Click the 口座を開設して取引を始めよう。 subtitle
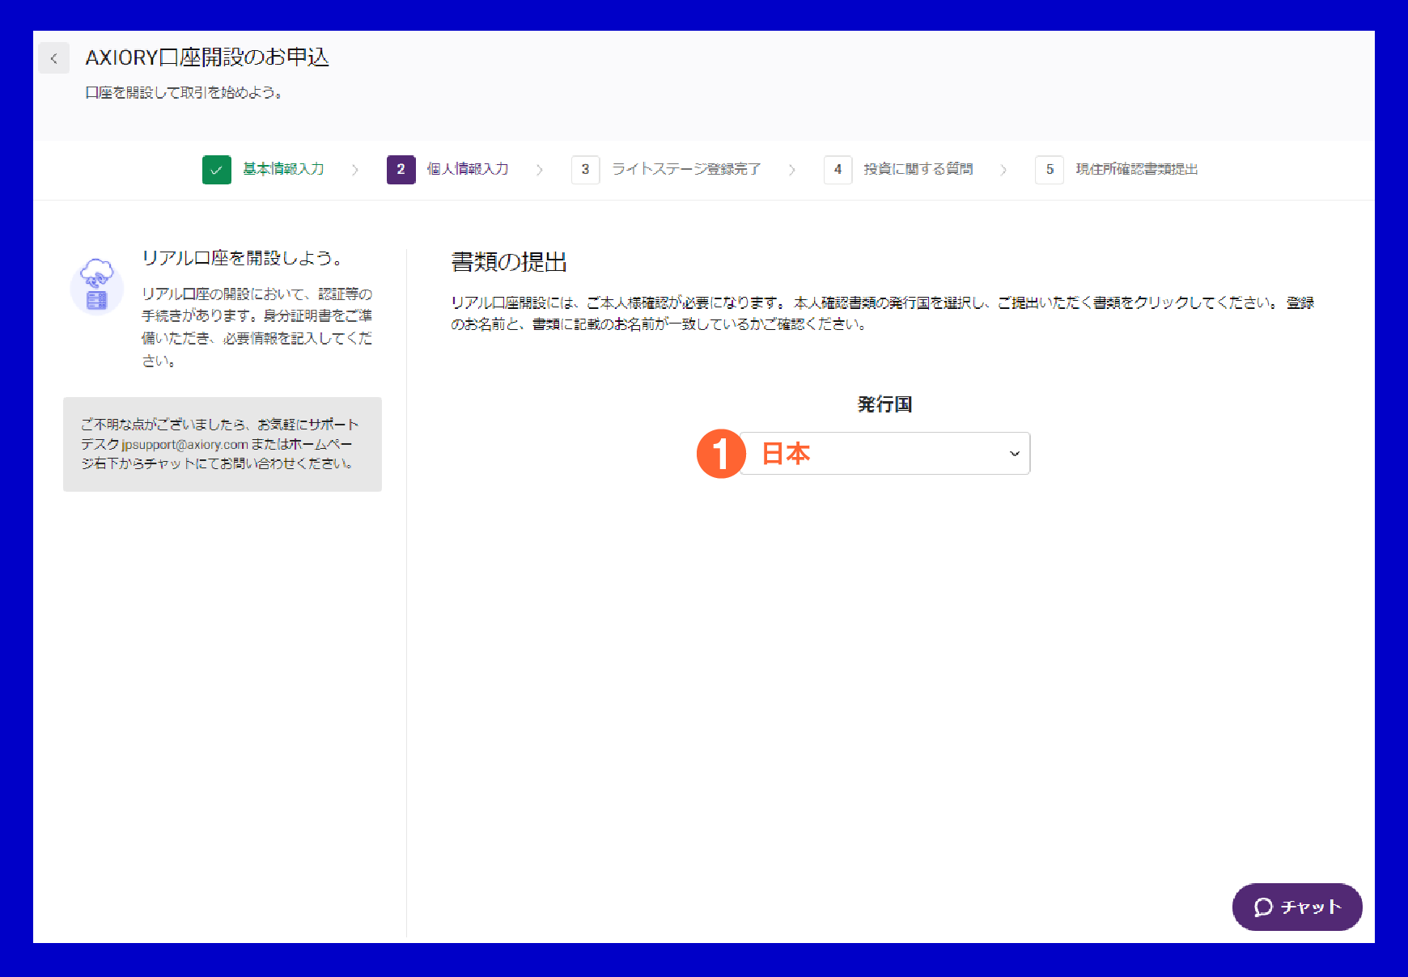The image size is (1408, 977). (184, 92)
